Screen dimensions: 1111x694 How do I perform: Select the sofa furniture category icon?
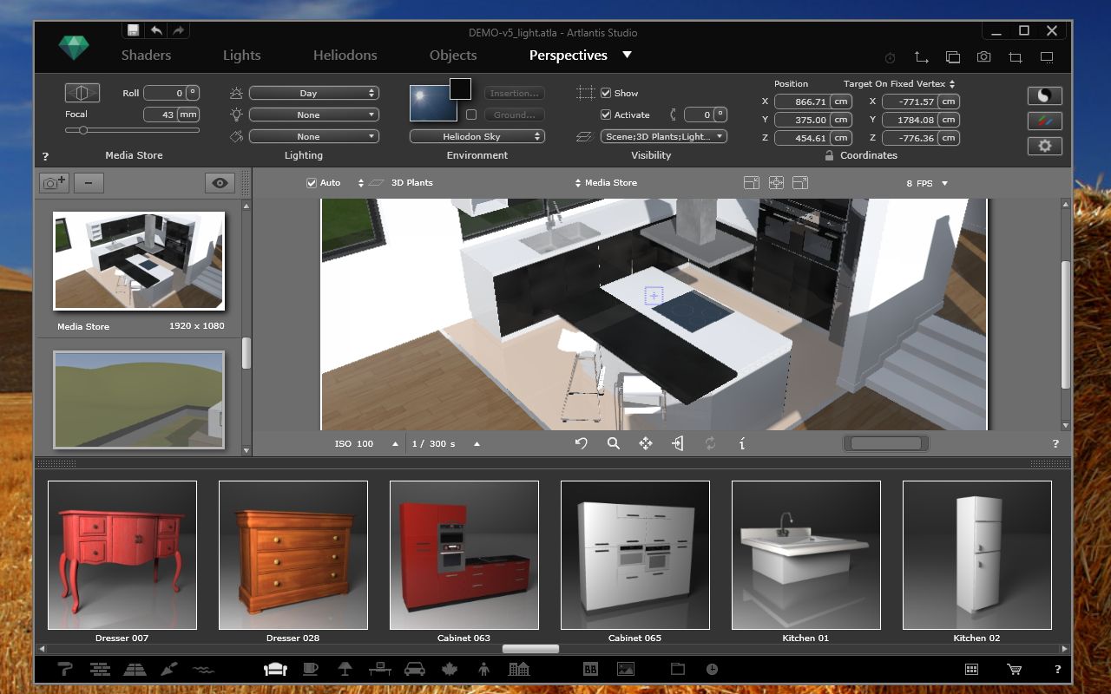coord(275,669)
